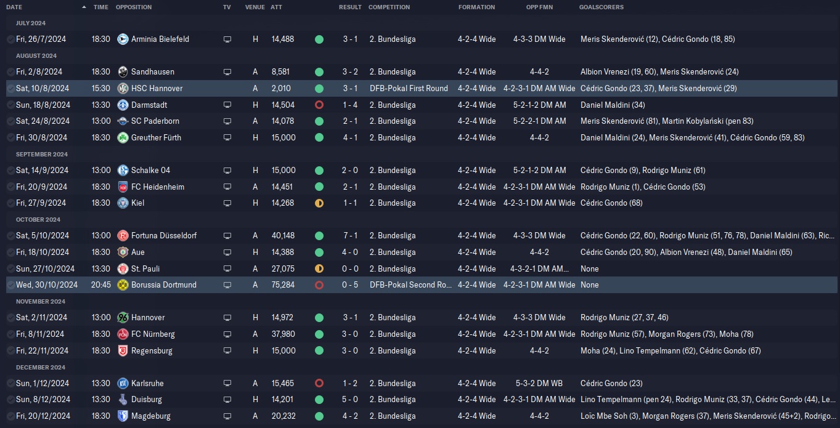Click the St. Pauli club badge
The height and width of the screenshot is (428, 840).
pyautogui.click(x=123, y=269)
